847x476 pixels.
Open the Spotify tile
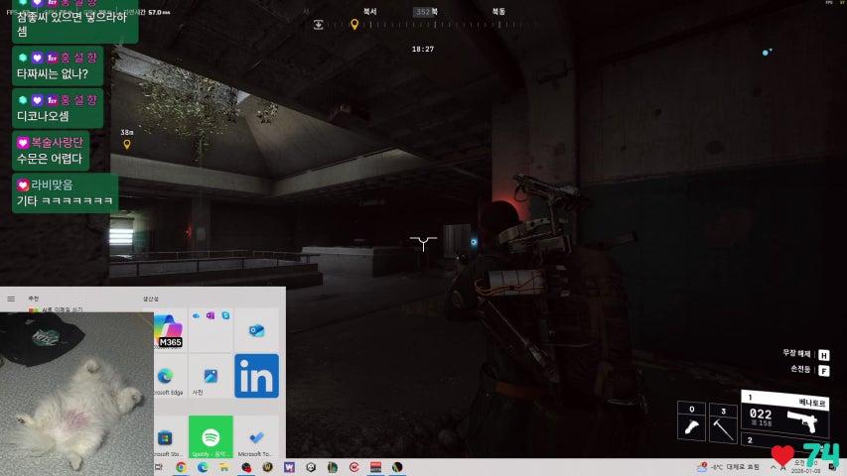(211, 436)
